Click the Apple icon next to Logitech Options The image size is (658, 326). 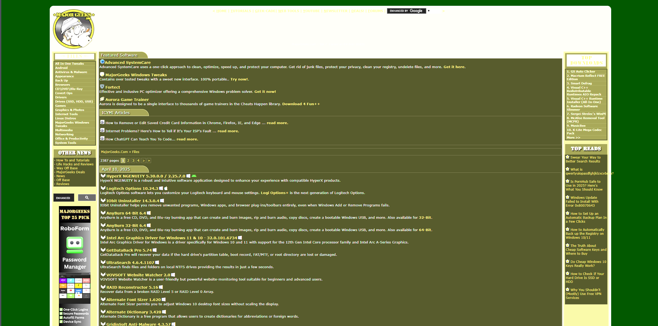166,188
